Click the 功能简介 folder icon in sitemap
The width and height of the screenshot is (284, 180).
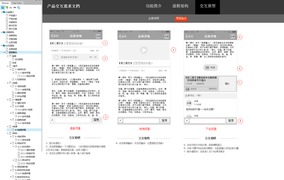pos(4,12)
